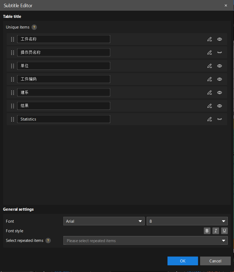This screenshot has height=272, width=234.
Task: Open help for Select repeated items
Action: (x=48, y=240)
